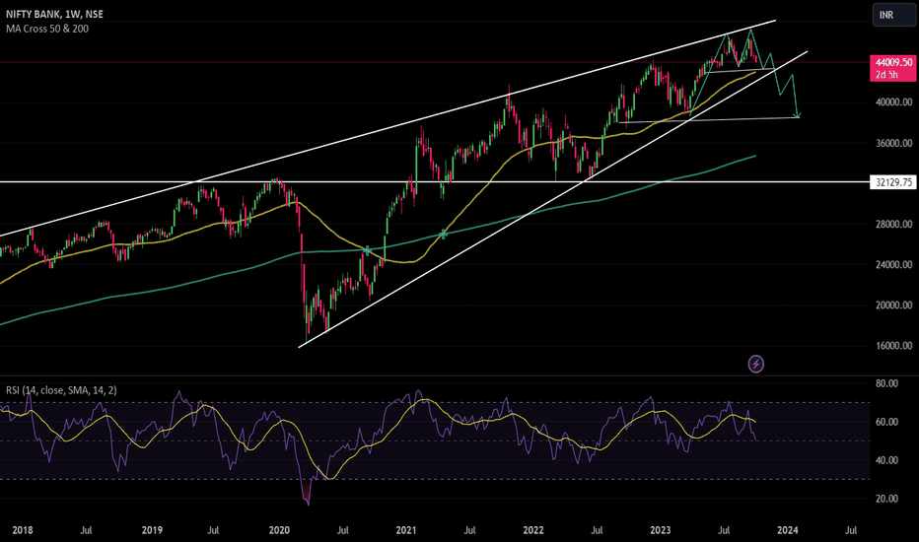The image size is (919, 542).
Task: Click the 2021 label on time axis
Action: (x=406, y=530)
